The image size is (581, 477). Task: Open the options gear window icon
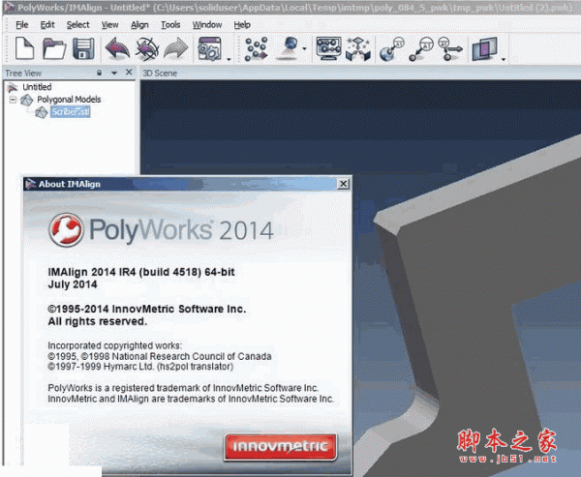pos(210,48)
